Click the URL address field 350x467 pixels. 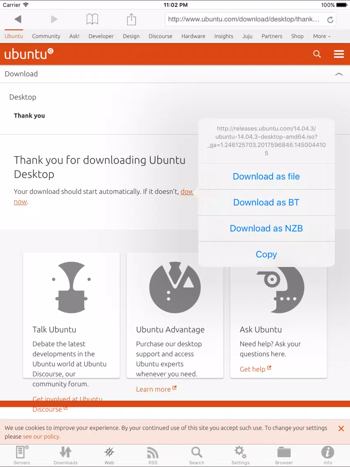pos(250,19)
